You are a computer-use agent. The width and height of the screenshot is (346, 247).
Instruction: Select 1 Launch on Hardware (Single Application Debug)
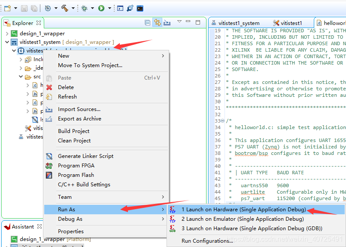256,210
